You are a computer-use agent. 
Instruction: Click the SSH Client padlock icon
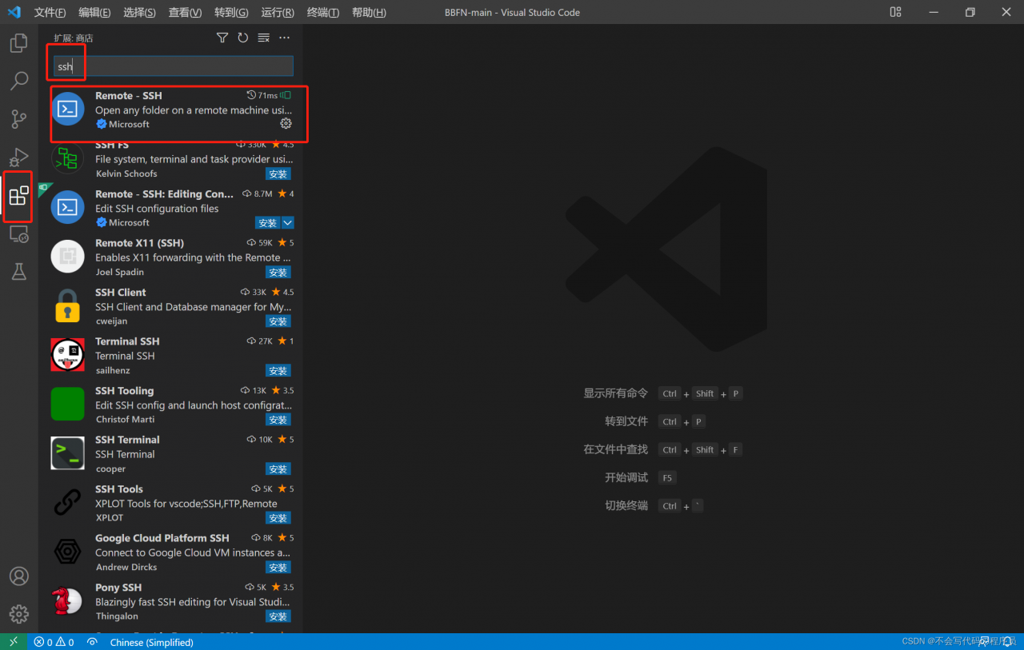[x=67, y=305]
